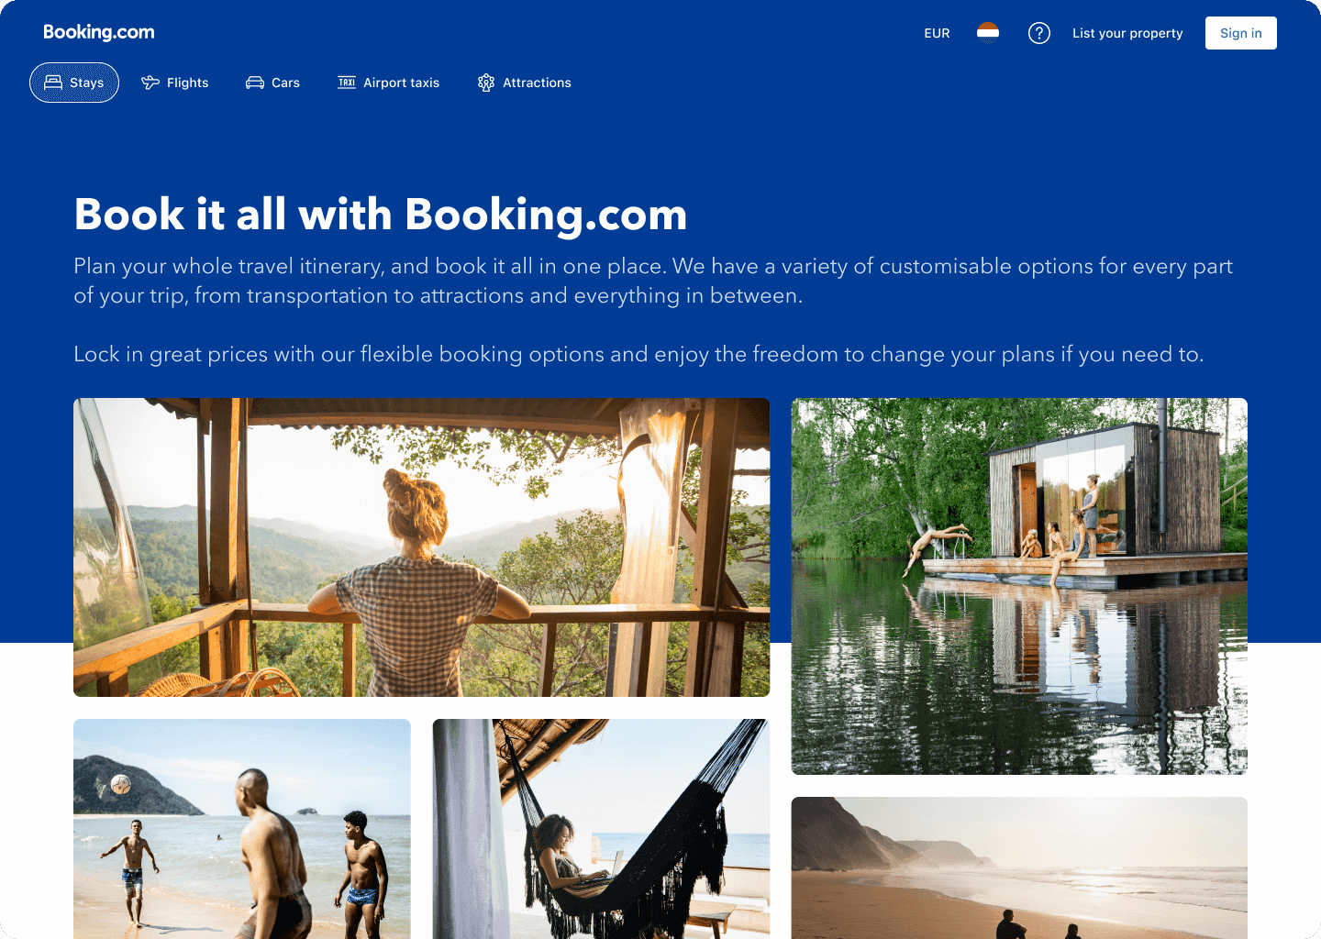
Task: Click the taxi sign icon
Action: (x=347, y=83)
